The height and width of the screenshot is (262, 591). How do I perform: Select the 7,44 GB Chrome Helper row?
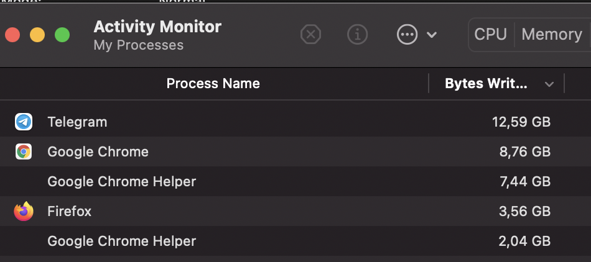tap(121, 181)
